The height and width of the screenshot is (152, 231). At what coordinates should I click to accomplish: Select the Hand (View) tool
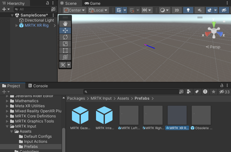click(x=65, y=23)
